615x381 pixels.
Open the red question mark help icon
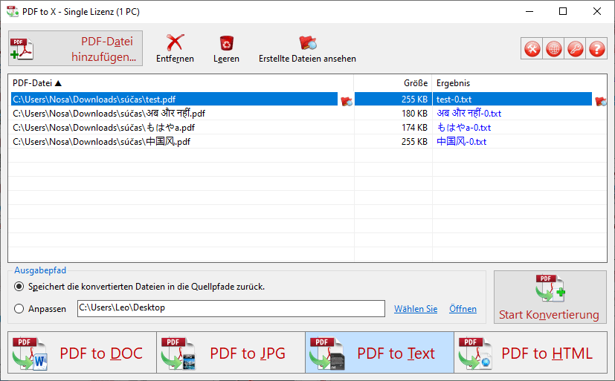597,49
